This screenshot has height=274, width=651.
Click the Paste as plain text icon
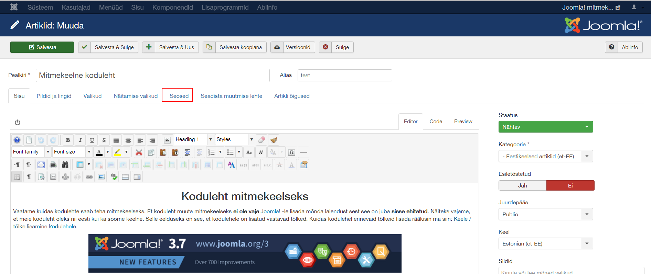[175, 152]
